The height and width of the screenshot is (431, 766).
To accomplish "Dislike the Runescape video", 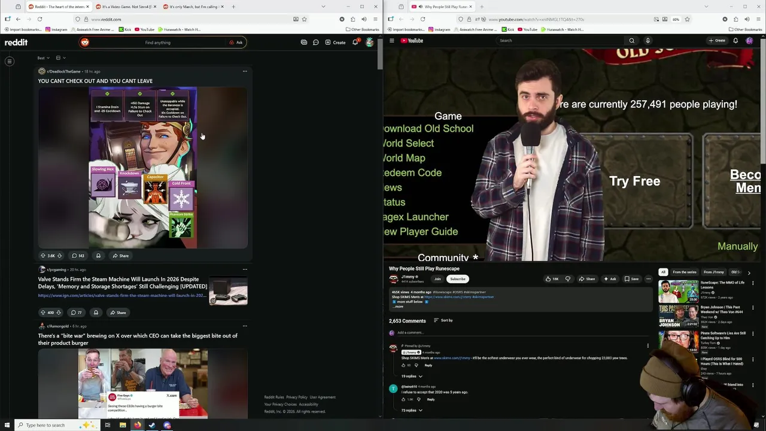I will [x=568, y=279].
